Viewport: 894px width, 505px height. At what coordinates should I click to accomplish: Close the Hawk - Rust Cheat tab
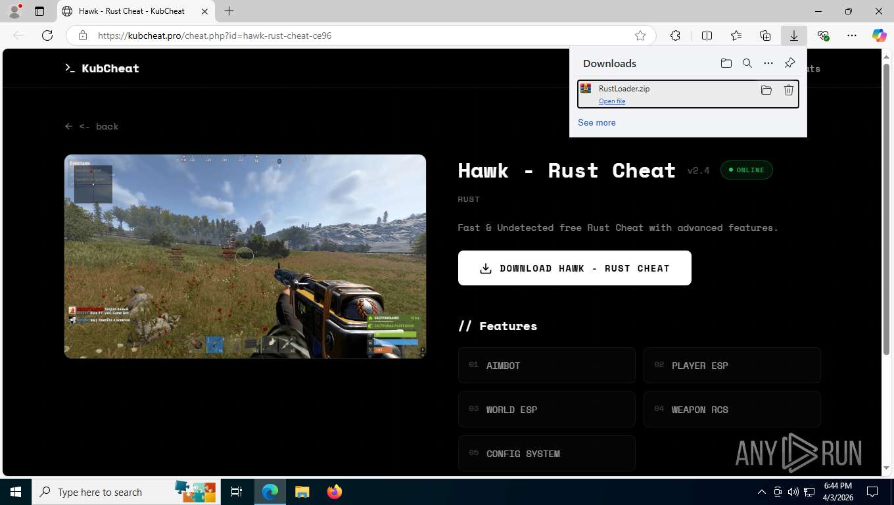coord(205,11)
